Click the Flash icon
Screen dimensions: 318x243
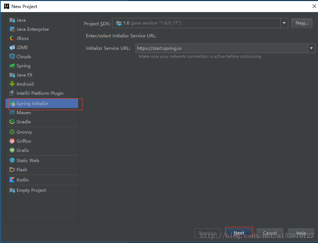tap(12, 169)
